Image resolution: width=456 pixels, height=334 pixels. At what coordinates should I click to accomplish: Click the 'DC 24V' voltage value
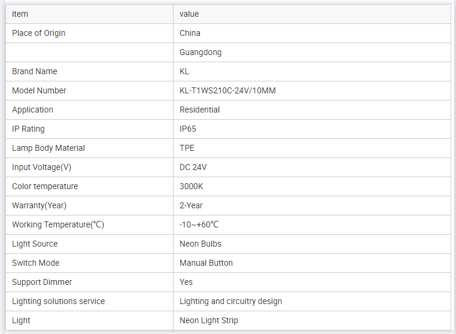coord(193,167)
